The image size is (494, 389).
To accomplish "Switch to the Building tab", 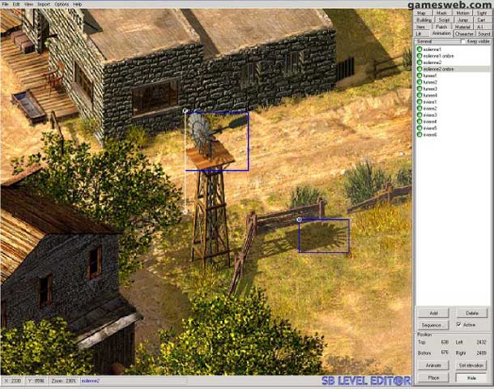I will pos(424,19).
